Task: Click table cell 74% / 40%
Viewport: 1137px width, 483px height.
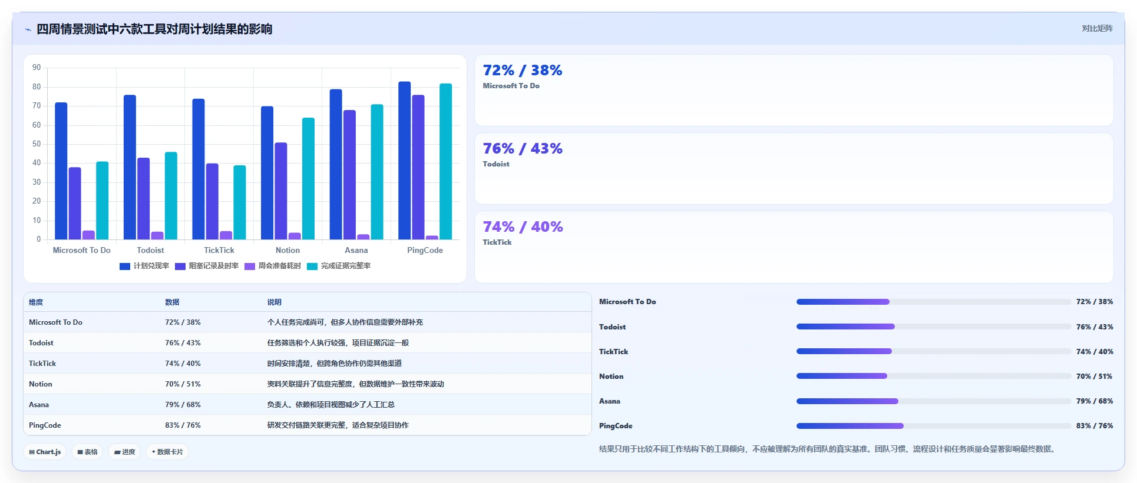Action: (x=183, y=364)
